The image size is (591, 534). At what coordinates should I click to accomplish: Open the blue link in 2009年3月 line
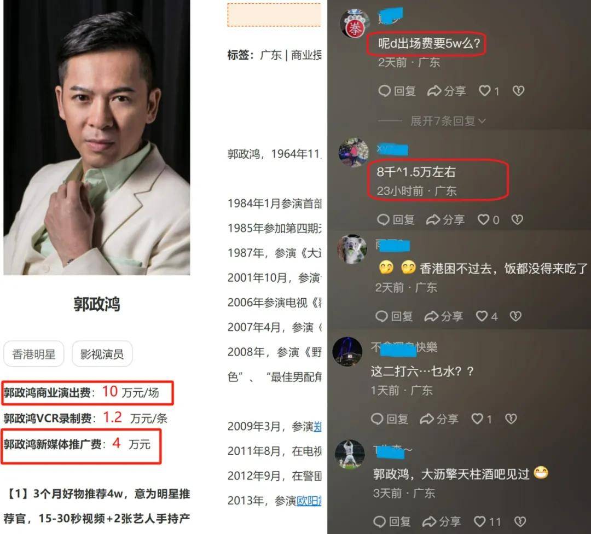(x=317, y=427)
